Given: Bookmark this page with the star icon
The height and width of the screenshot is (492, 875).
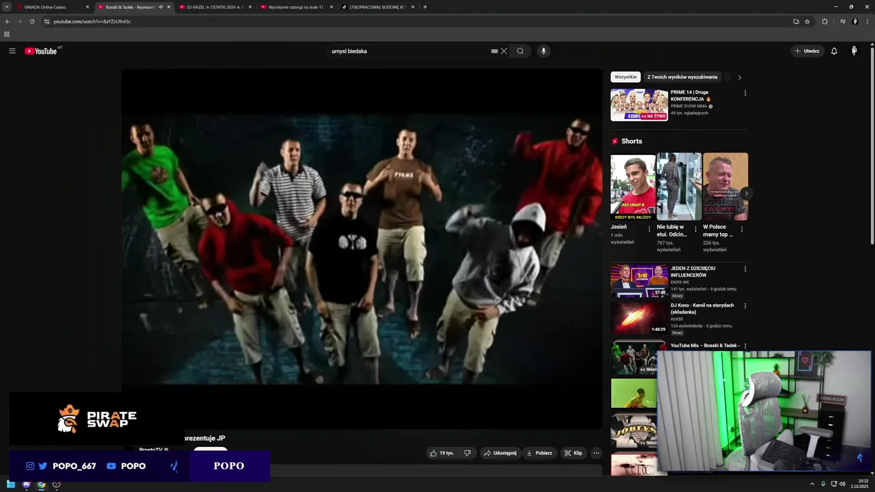Looking at the screenshot, I should click(807, 21).
